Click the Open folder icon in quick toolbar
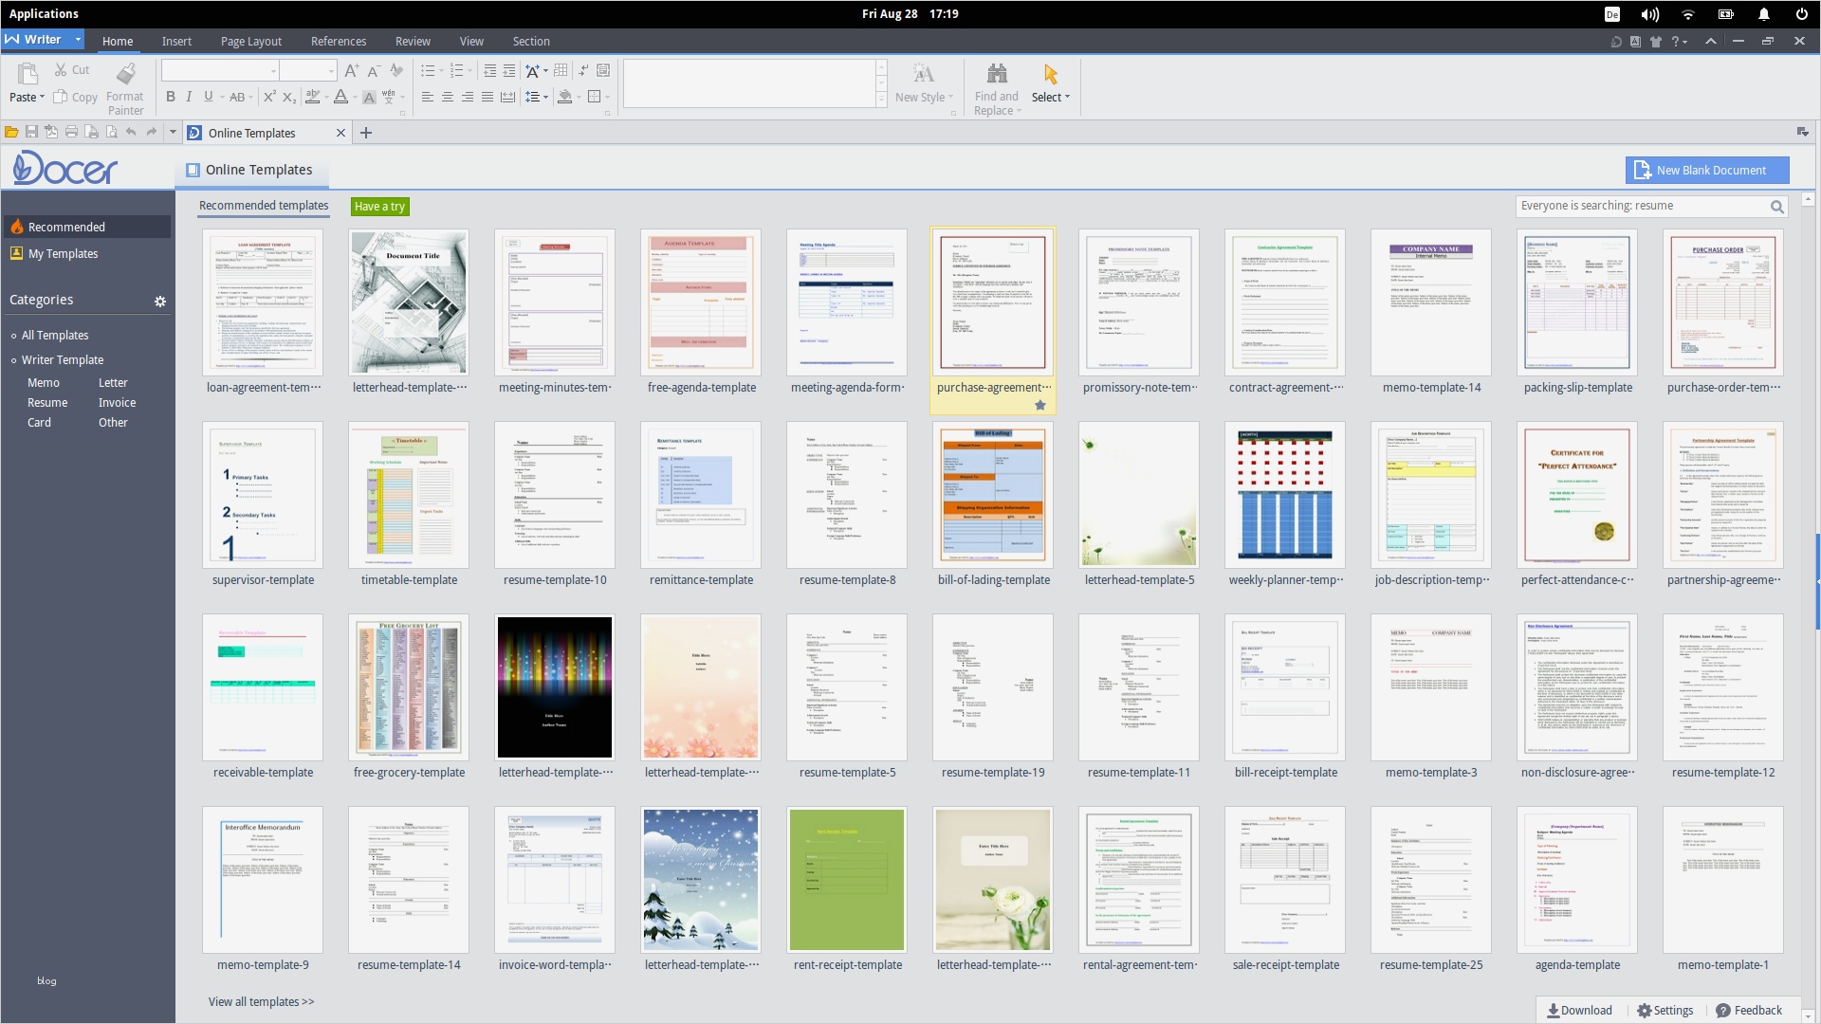Screen dimensions: 1821x1024 [x=11, y=133]
